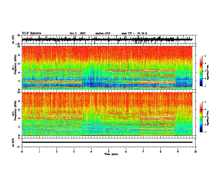Screen dimensions: 220x170
Task: Click the ch.1 colorbar PSD unit label
Action: (x=208, y=72)
